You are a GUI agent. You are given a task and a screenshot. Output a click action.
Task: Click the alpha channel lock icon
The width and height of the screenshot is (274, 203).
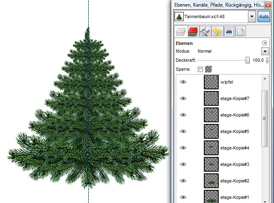point(208,69)
